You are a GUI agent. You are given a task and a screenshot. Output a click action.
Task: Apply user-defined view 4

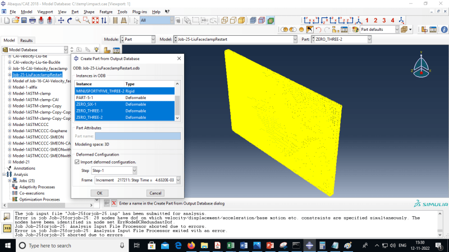[x=393, y=20]
